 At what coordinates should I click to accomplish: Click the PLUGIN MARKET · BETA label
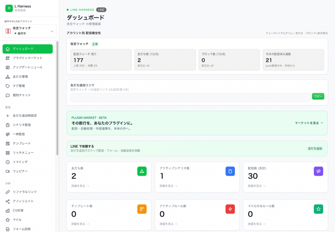click(x=89, y=118)
